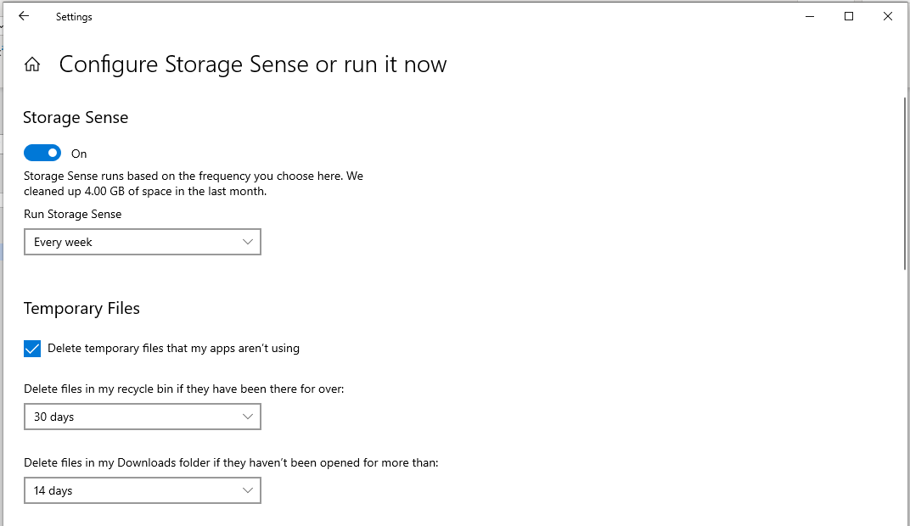Click the vertical scrollbar thumb
Screen dimensions: 910x526
tap(905, 183)
